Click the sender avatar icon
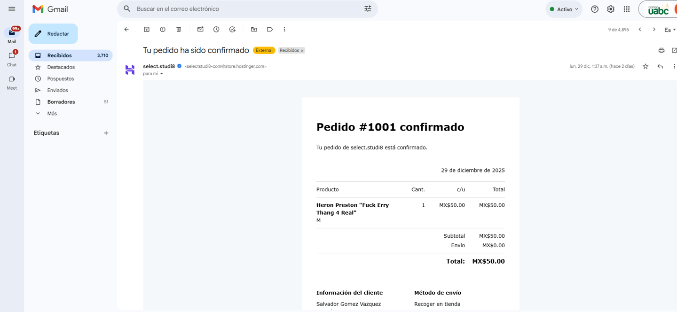Viewport: 677px width, 312px height. pyautogui.click(x=130, y=70)
